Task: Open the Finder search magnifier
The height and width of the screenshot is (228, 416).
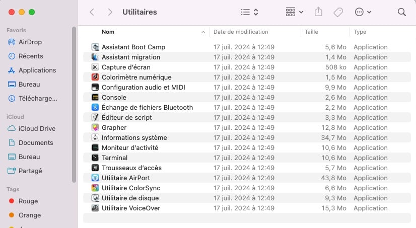Action: coord(402,12)
